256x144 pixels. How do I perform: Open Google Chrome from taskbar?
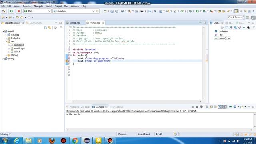(x=75, y=140)
